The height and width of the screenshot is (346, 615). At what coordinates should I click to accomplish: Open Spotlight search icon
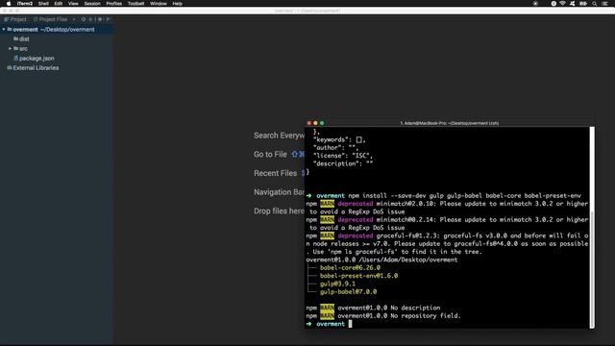(595, 4)
